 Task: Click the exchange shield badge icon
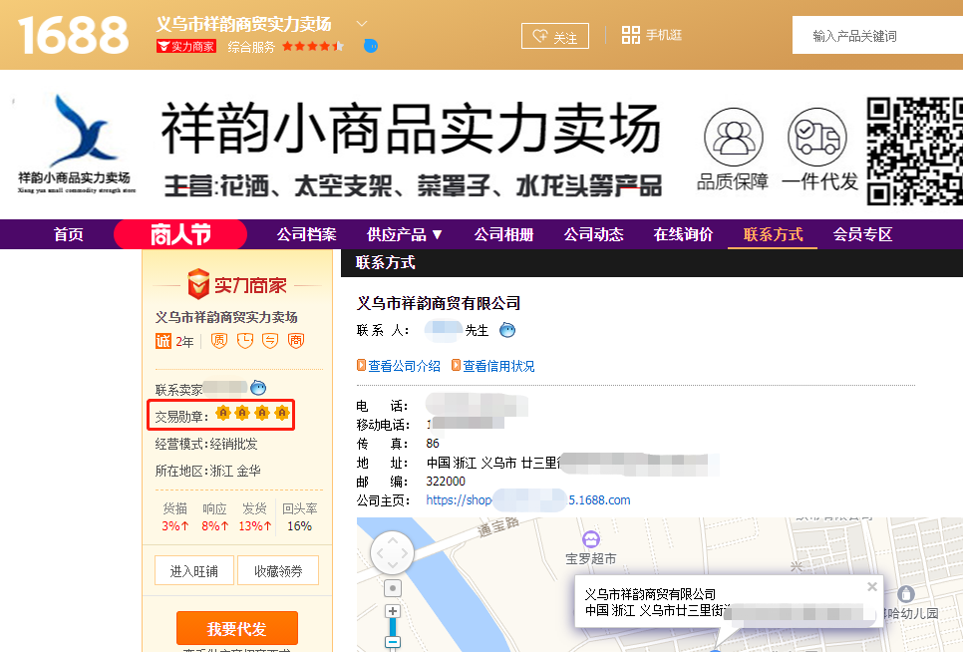point(270,341)
